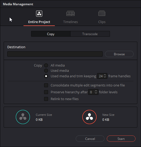Screen dimensions: 141x147
Task: Decrease frame handles value with down arrow
Action: tap(105, 77)
